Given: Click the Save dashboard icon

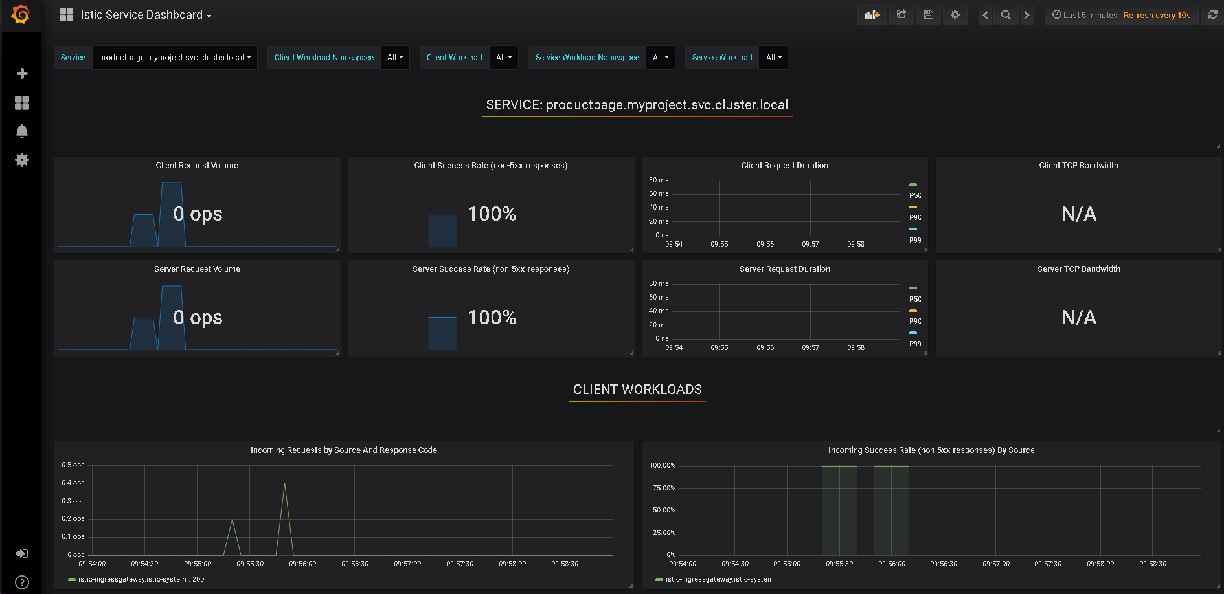Looking at the screenshot, I should 929,15.
